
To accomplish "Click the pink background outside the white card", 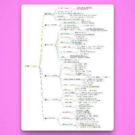I will 11,67.
